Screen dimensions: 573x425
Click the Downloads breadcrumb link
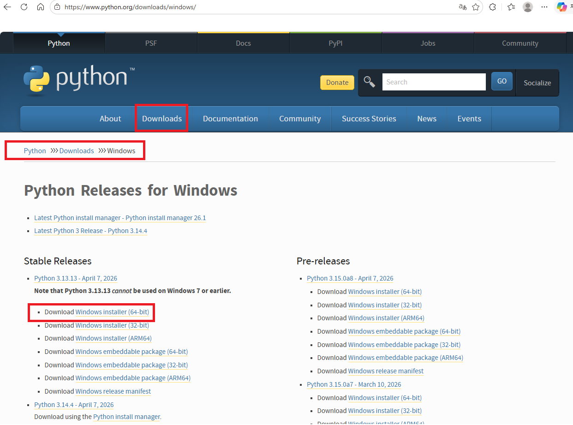pos(77,151)
